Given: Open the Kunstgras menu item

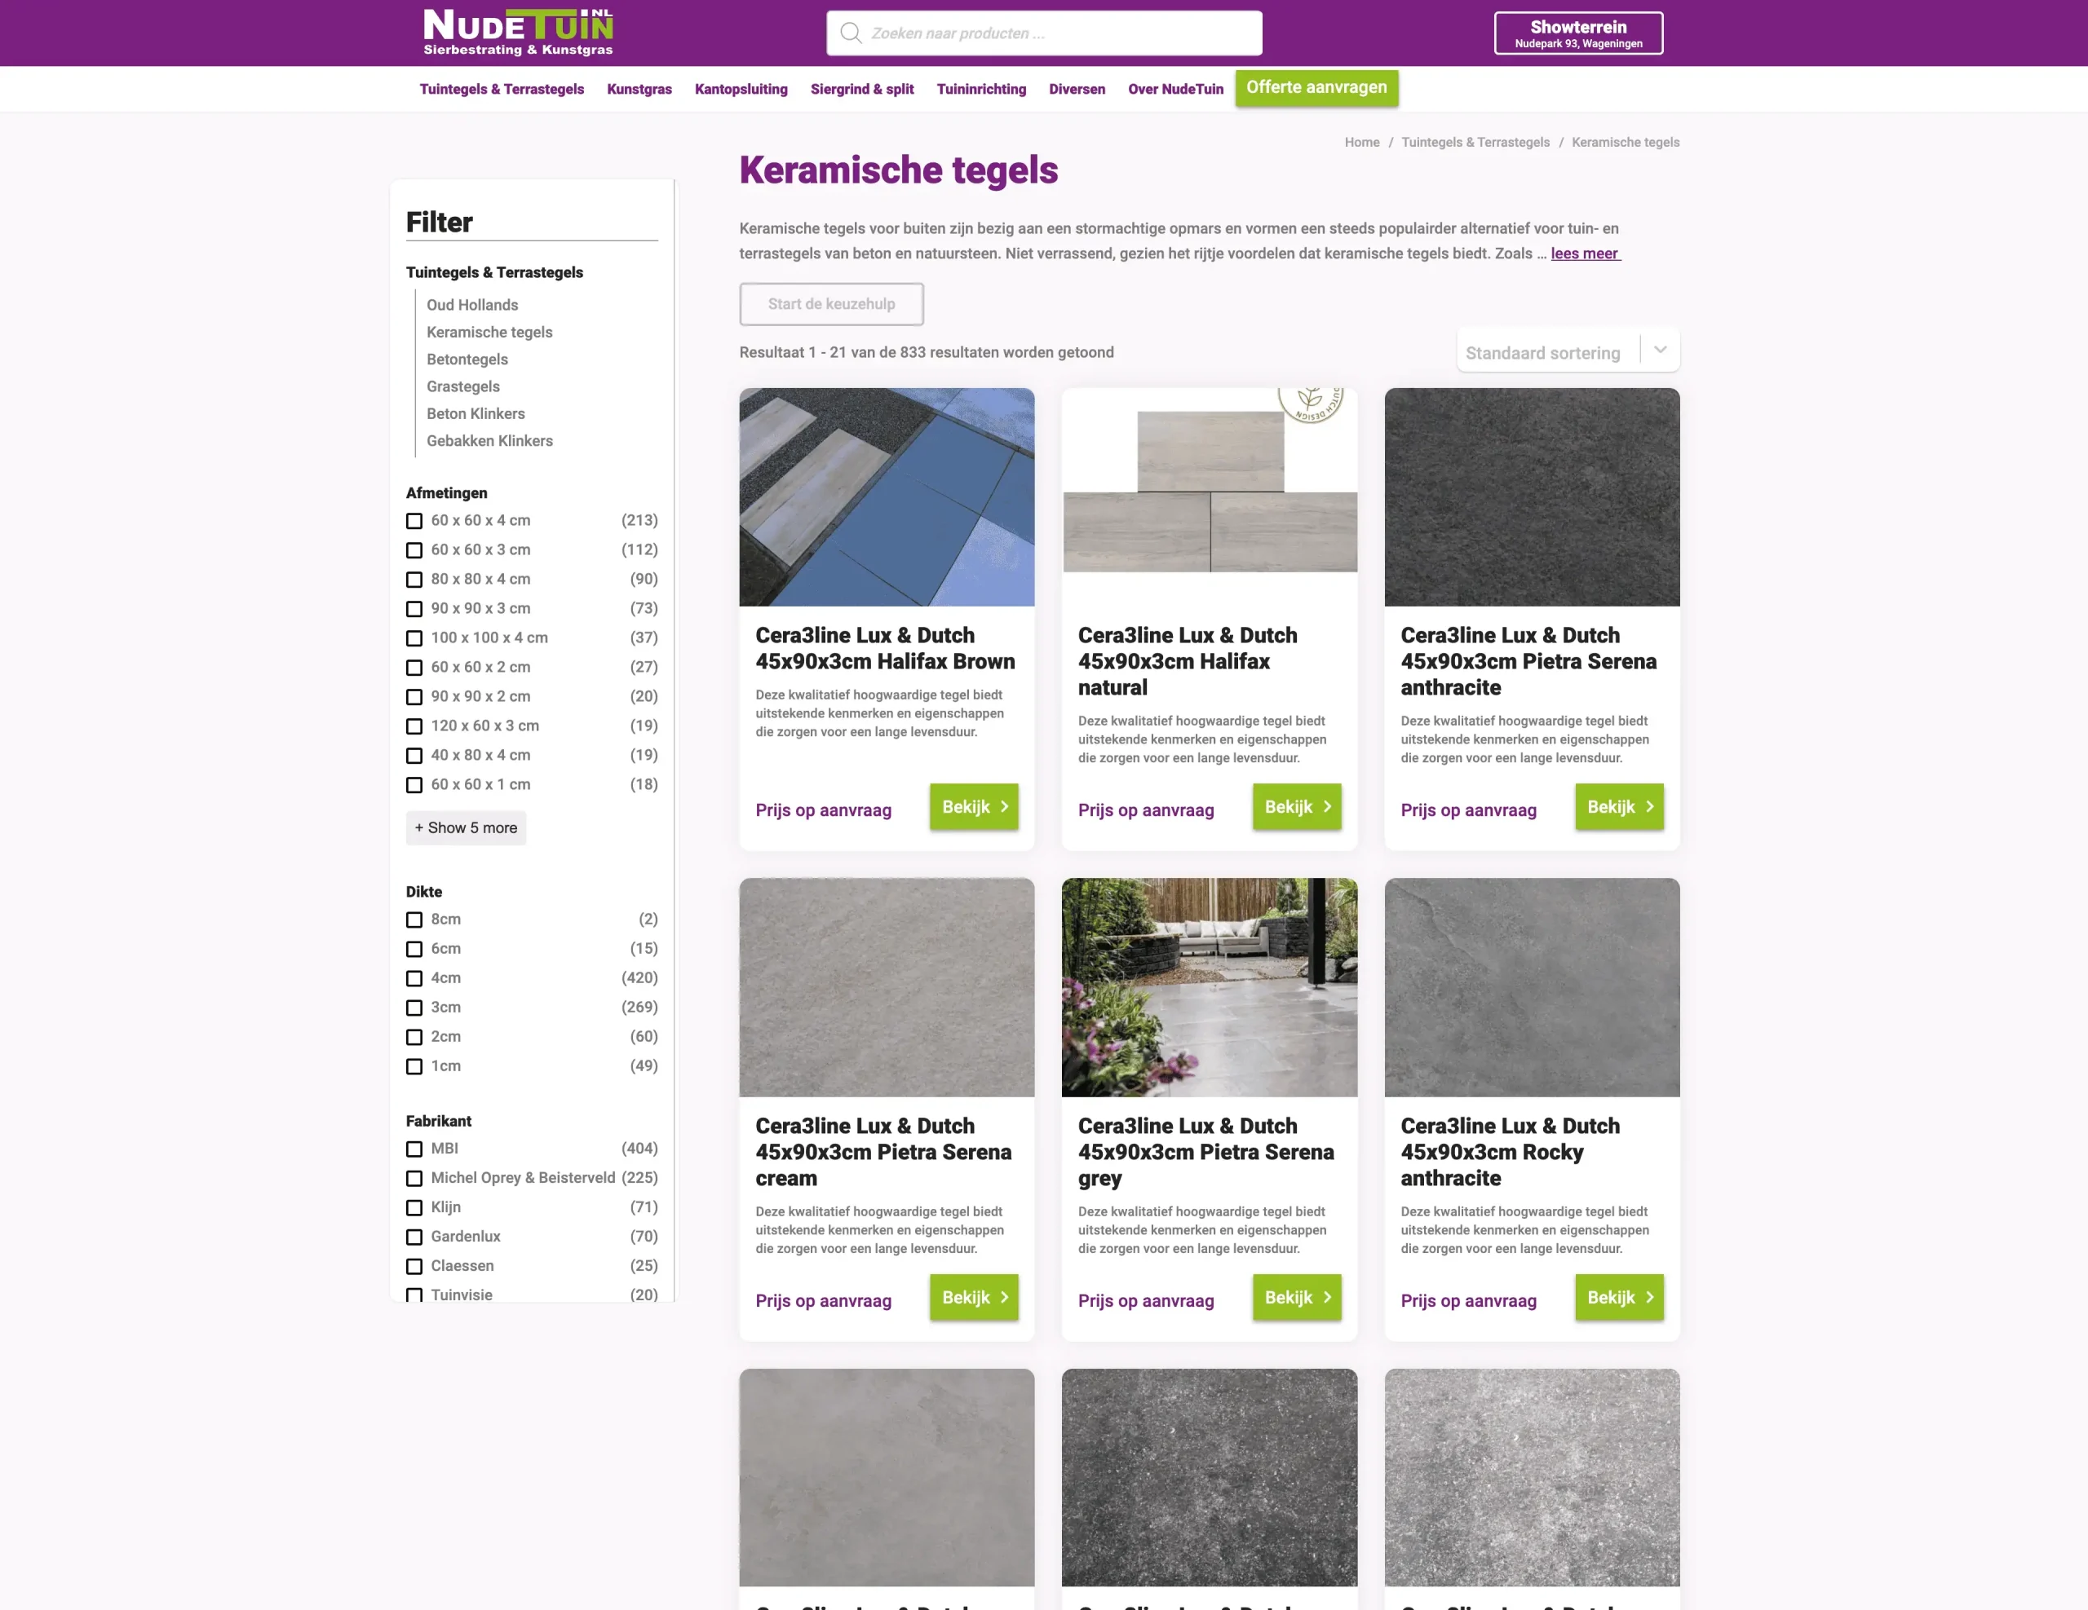Looking at the screenshot, I should click(x=639, y=89).
